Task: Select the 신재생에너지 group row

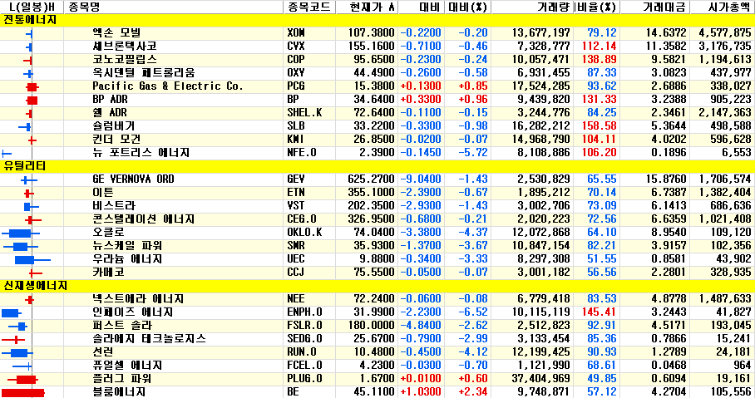Action: 377,285
